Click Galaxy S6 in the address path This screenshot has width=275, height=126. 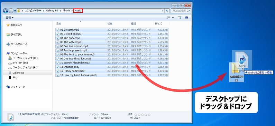(52, 11)
